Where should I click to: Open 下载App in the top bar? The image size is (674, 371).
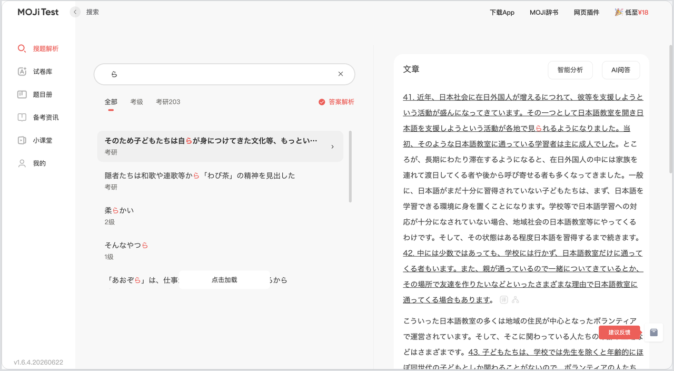(502, 12)
